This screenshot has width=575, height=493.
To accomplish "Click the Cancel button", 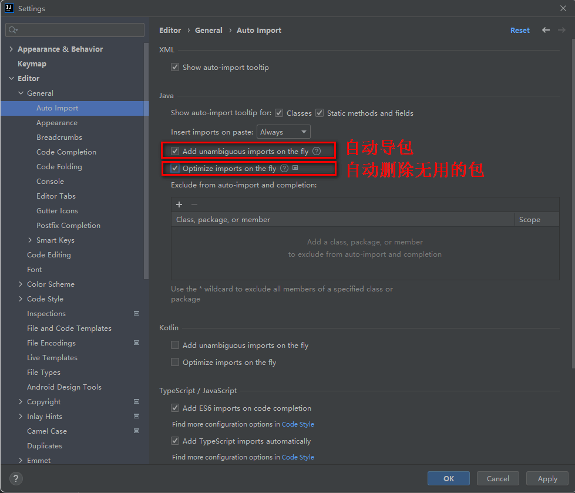I will [497, 478].
